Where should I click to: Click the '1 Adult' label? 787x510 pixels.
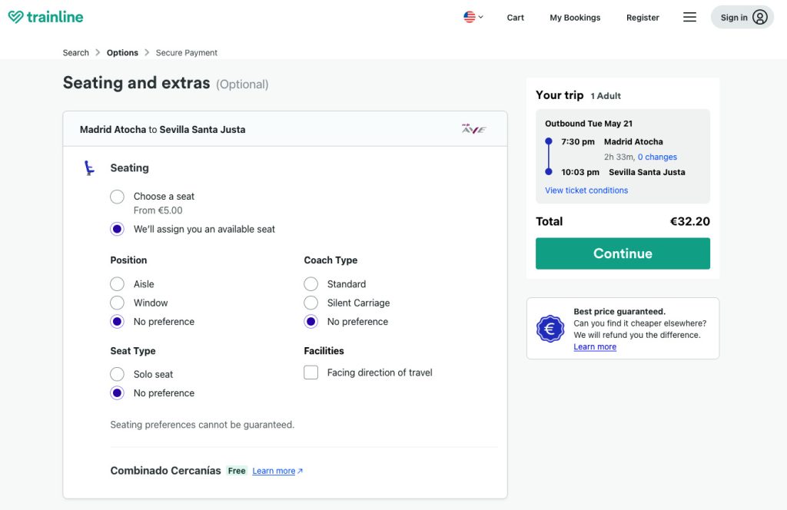tap(606, 96)
